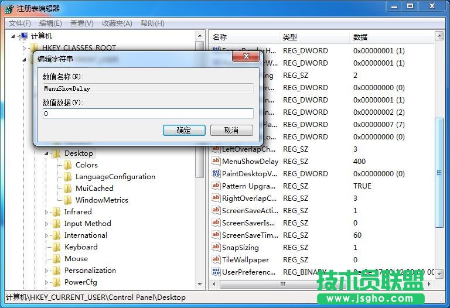Click the Colors folder icon

(x=68, y=165)
